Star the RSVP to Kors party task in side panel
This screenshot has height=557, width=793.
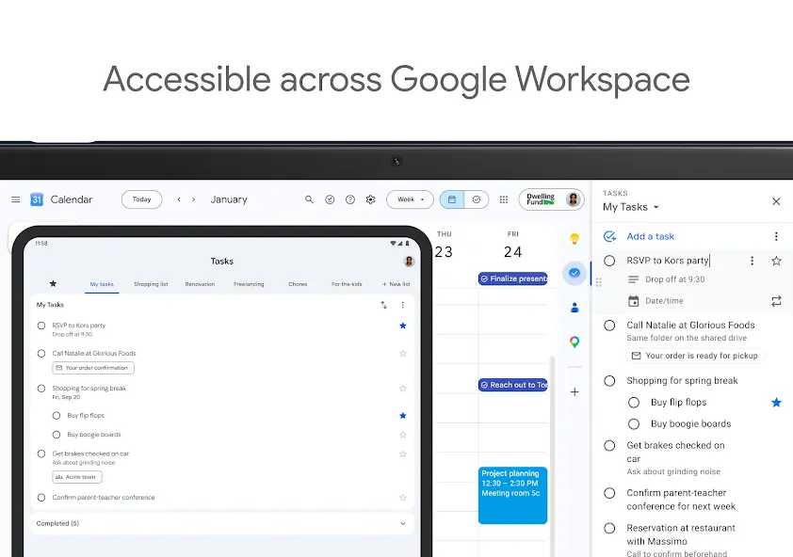776,261
